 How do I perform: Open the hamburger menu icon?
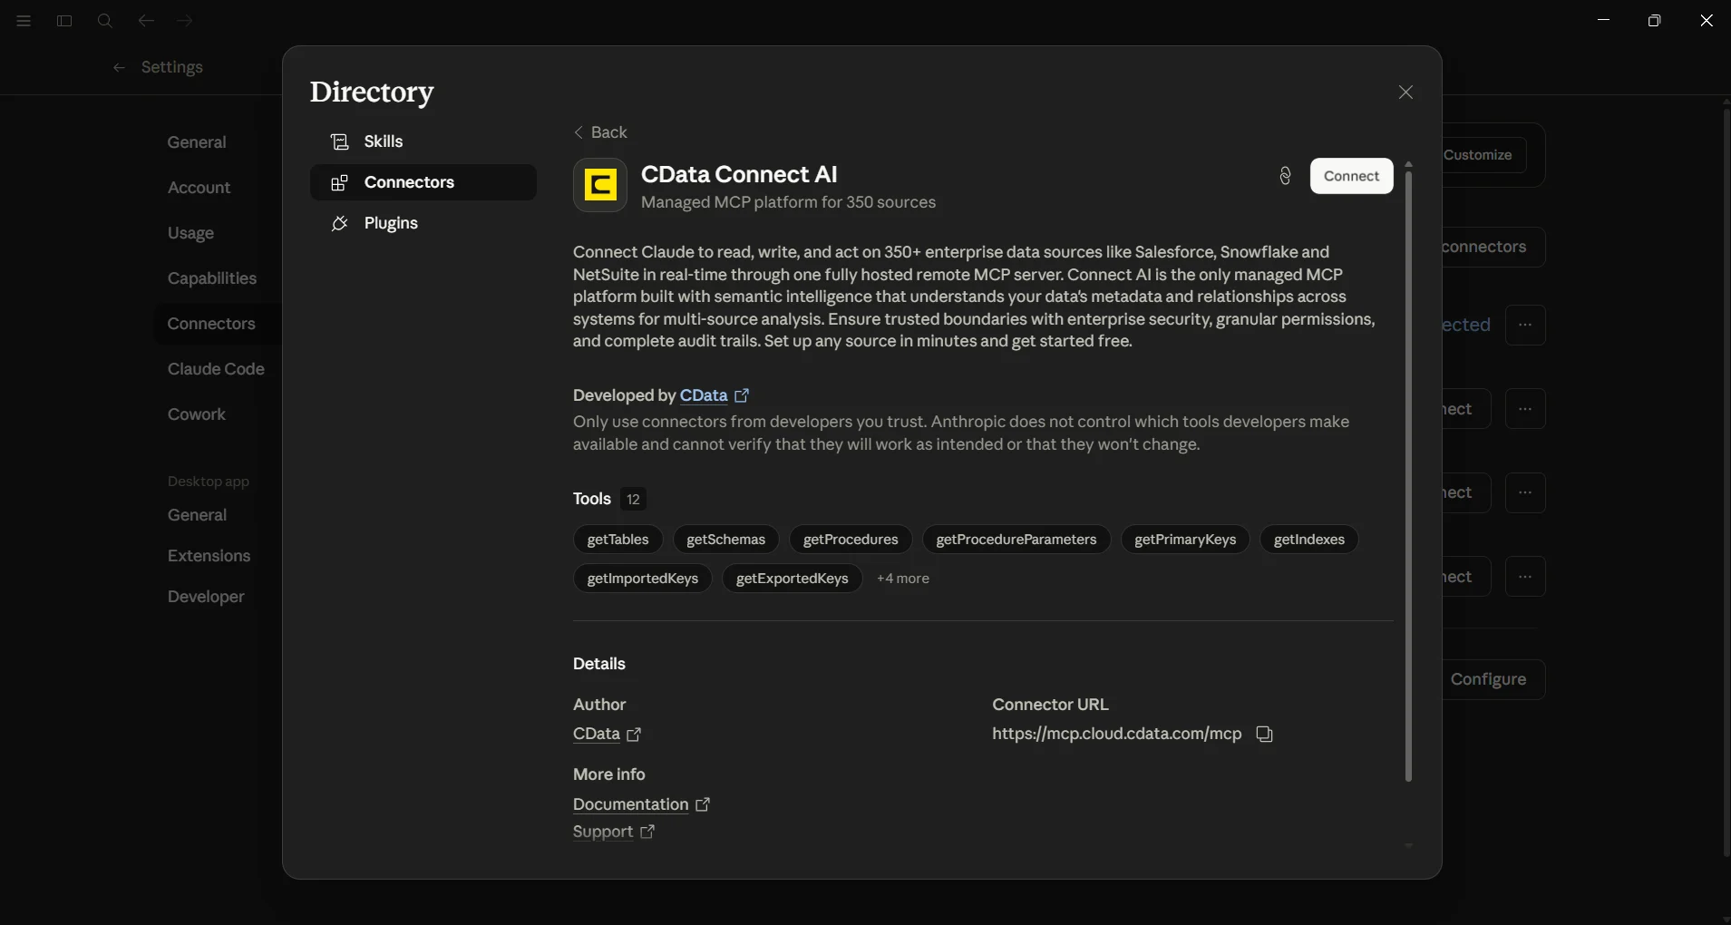coord(24,21)
